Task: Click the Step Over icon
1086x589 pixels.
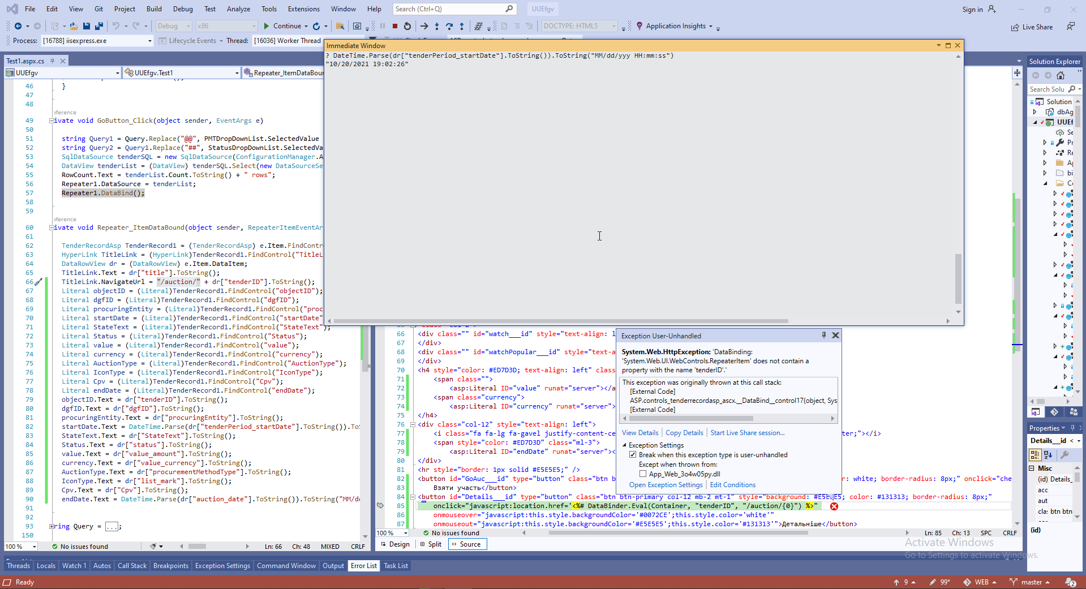Action: pyautogui.click(x=449, y=26)
